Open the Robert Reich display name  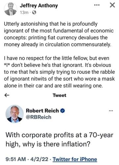(x=42, y=111)
